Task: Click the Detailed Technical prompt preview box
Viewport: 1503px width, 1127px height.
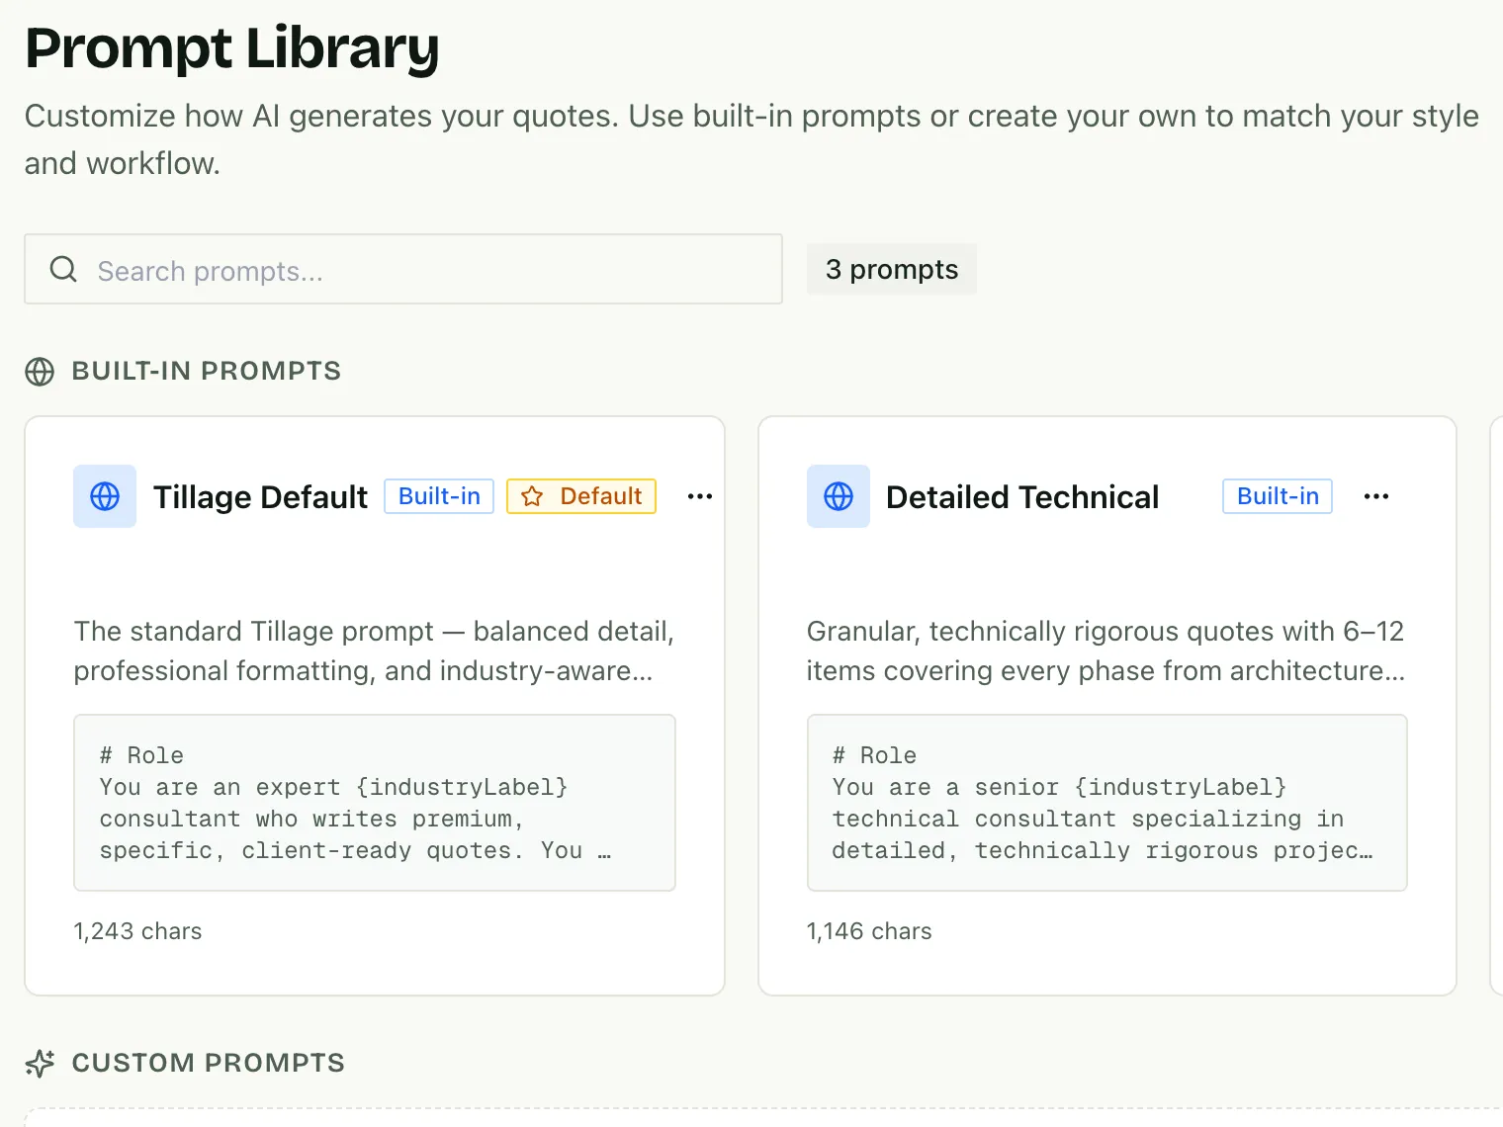Action: tap(1107, 803)
